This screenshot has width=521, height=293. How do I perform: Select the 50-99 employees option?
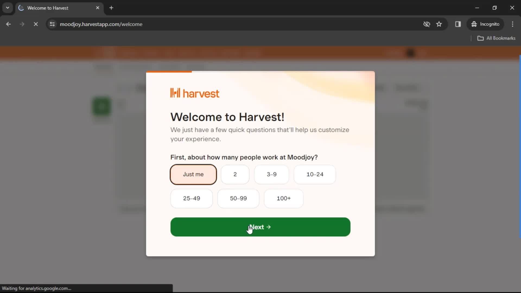[x=238, y=198]
